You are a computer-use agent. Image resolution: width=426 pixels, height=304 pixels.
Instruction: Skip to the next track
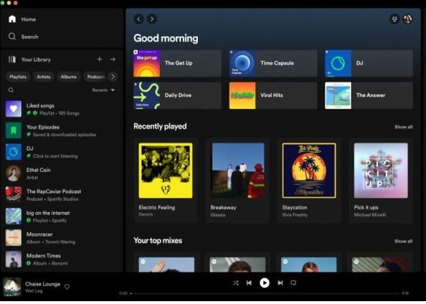pyautogui.click(x=280, y=283)
